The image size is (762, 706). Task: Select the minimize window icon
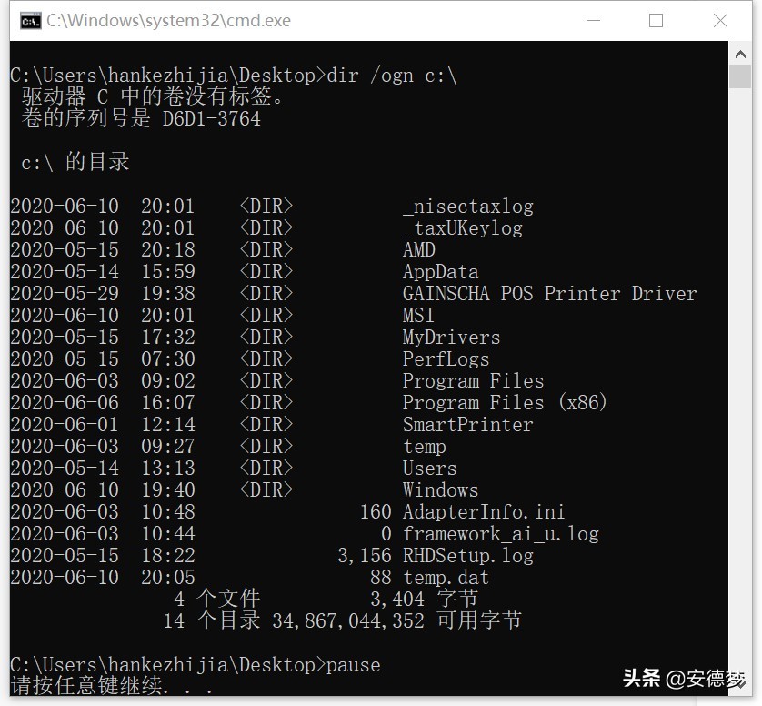[x=593, y=20]
